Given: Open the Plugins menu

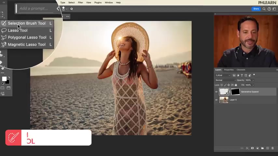Looking at the screenshot, I should [98, 3].
